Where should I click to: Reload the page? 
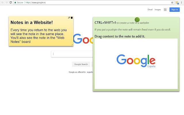11,3
